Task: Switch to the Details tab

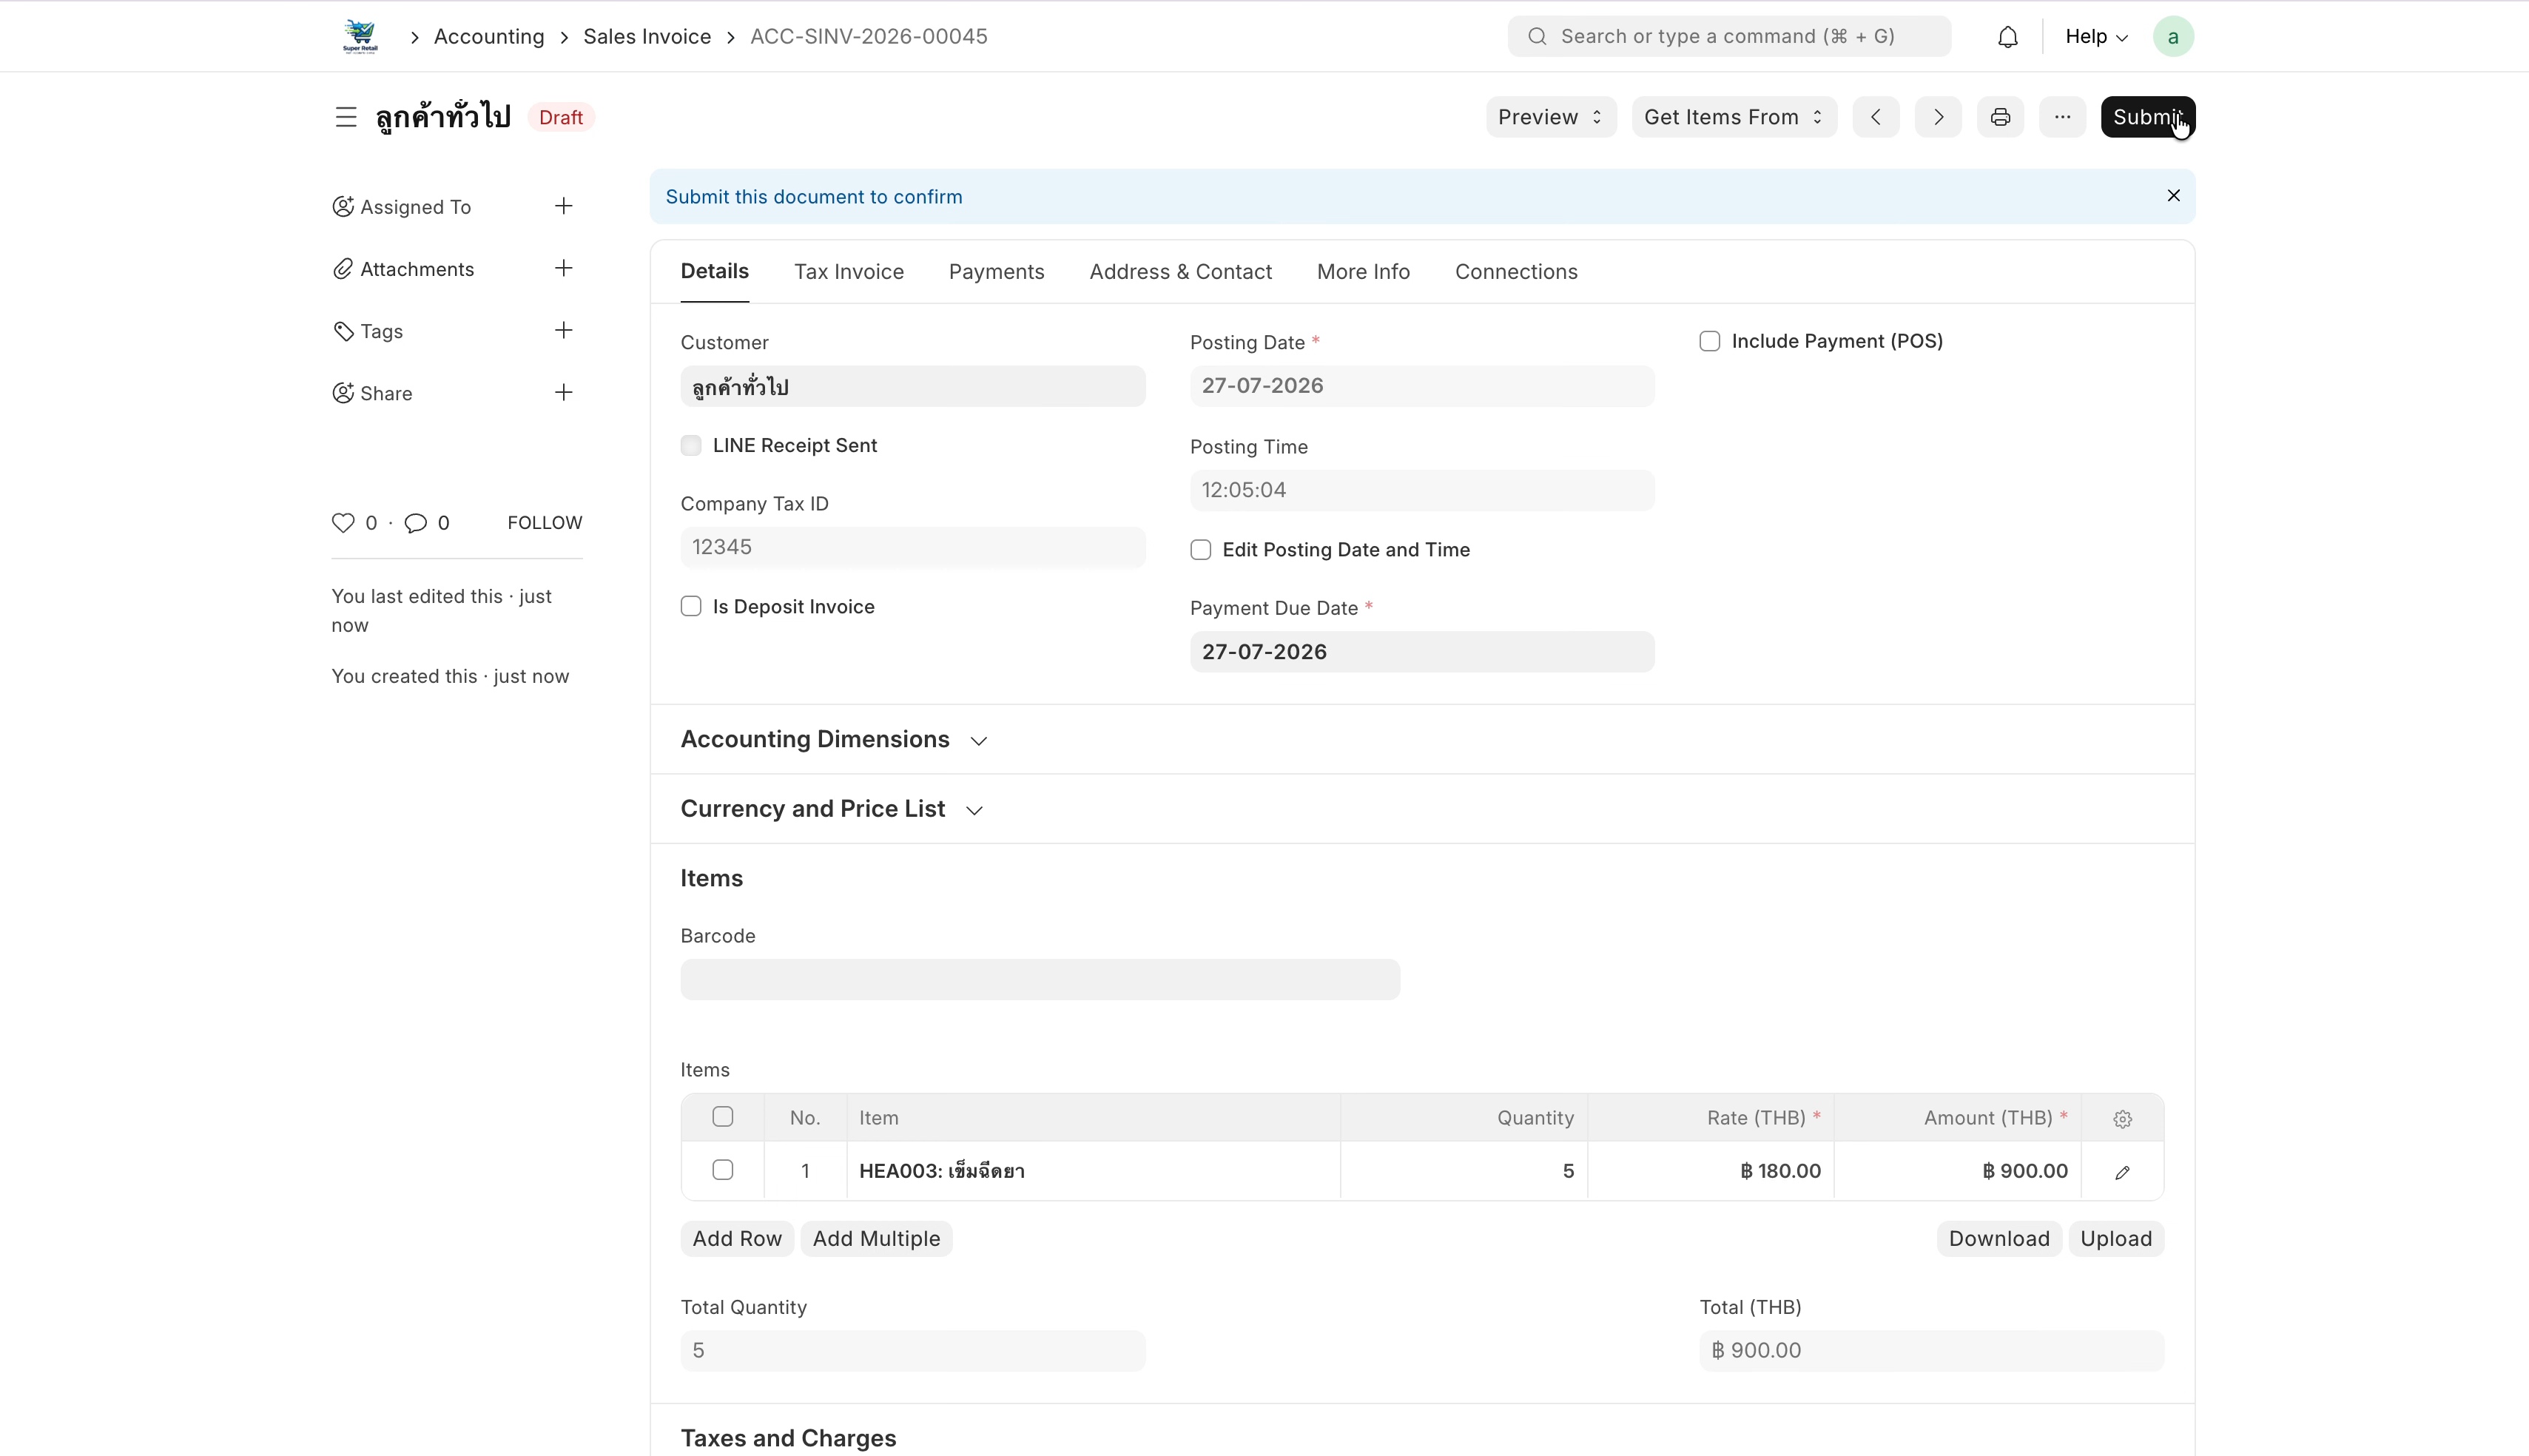Action: (x=714, y=271)
